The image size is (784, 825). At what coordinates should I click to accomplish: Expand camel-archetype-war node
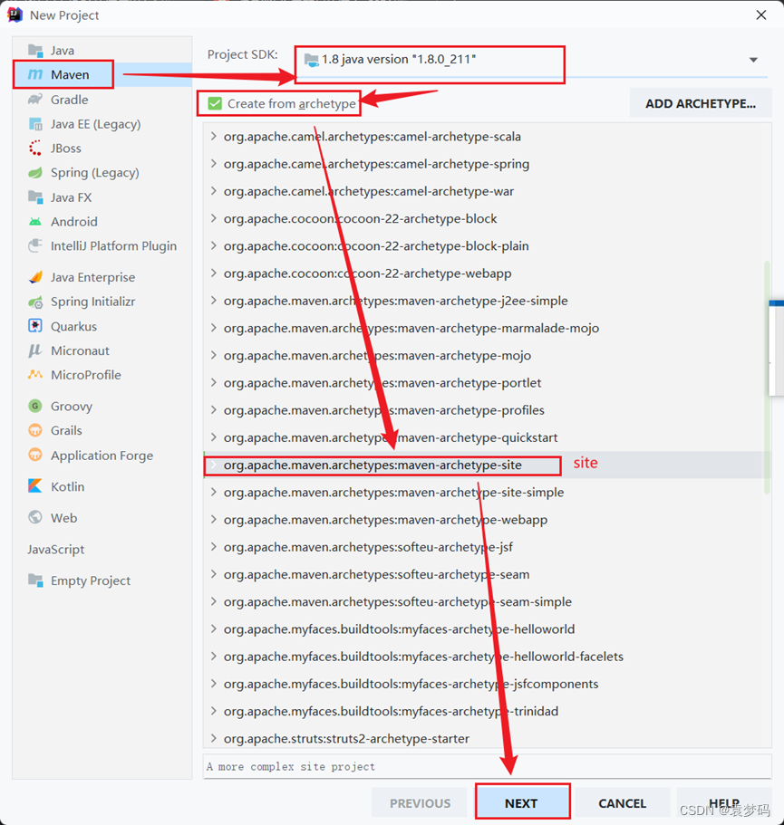pos(213,191)
